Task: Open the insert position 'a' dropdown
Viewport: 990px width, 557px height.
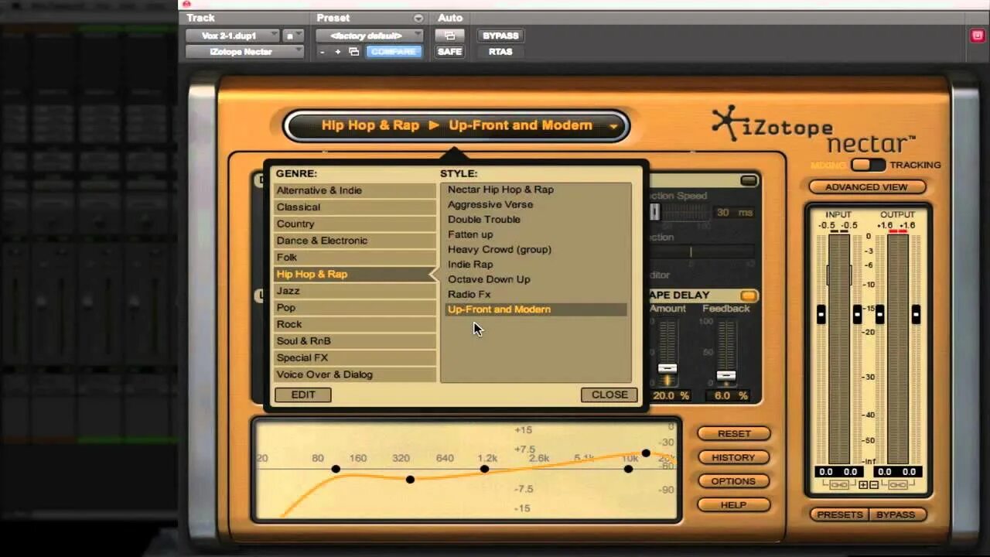Action: click(x=294, y=36)
